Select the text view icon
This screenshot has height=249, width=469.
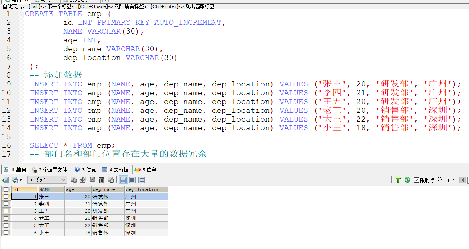(x=142, y=180)
